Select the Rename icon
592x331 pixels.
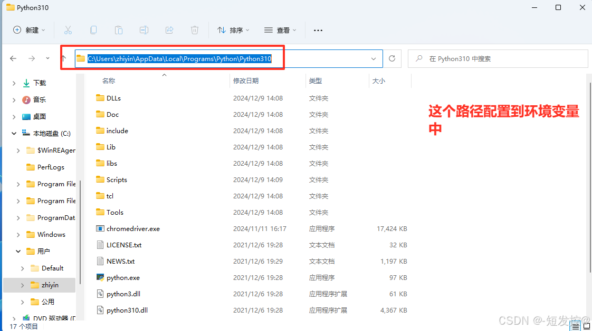[144, 30]
